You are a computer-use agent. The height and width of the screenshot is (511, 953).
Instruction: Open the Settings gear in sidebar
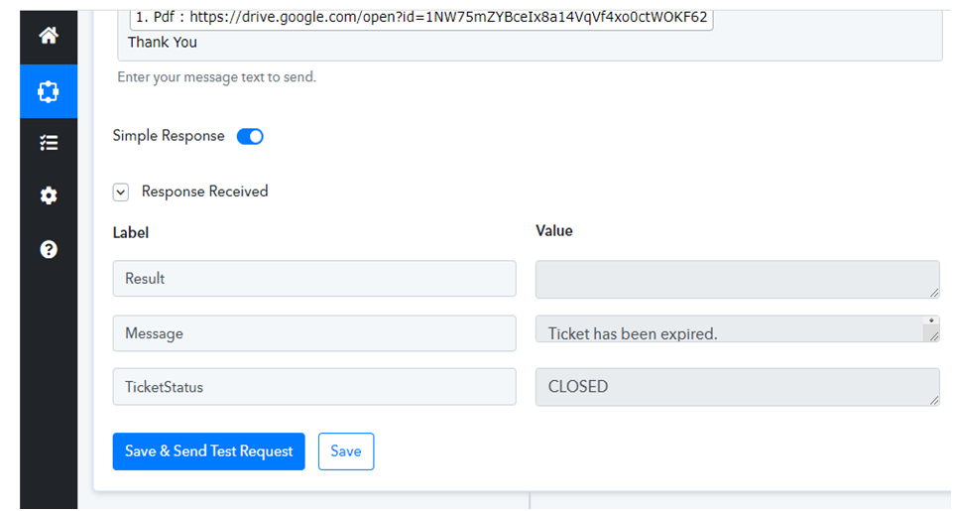pyautogui.click(x=49, y=195)
